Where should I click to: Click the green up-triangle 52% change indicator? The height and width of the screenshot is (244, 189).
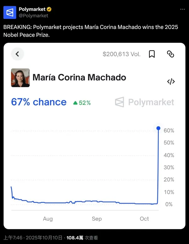82,103
